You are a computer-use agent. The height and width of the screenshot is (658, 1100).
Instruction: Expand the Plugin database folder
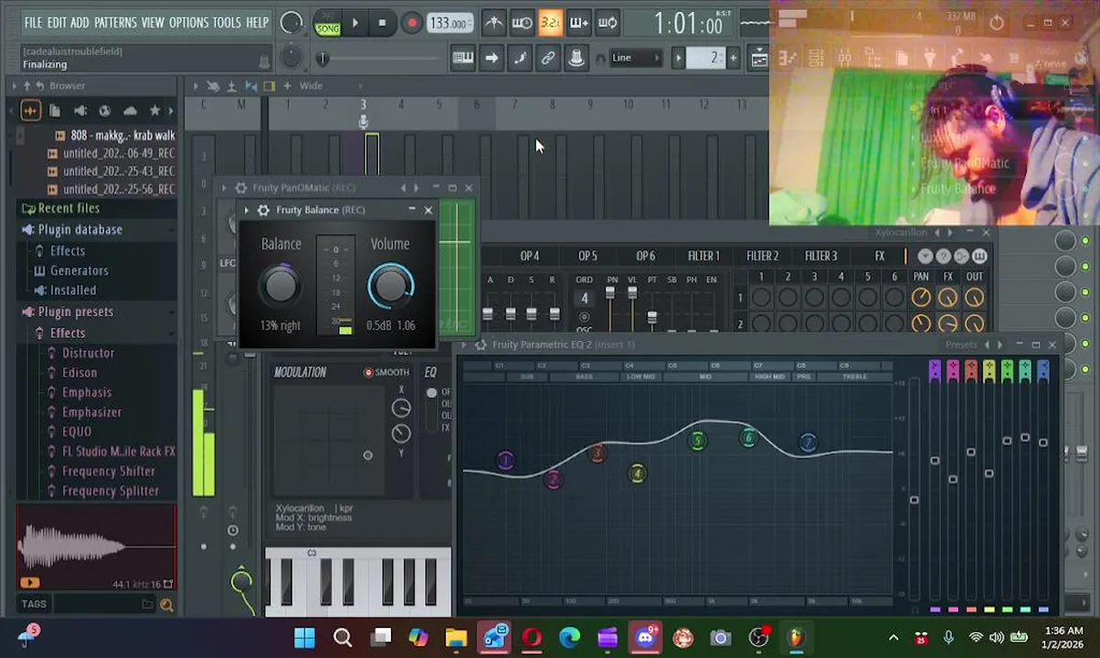80,229
